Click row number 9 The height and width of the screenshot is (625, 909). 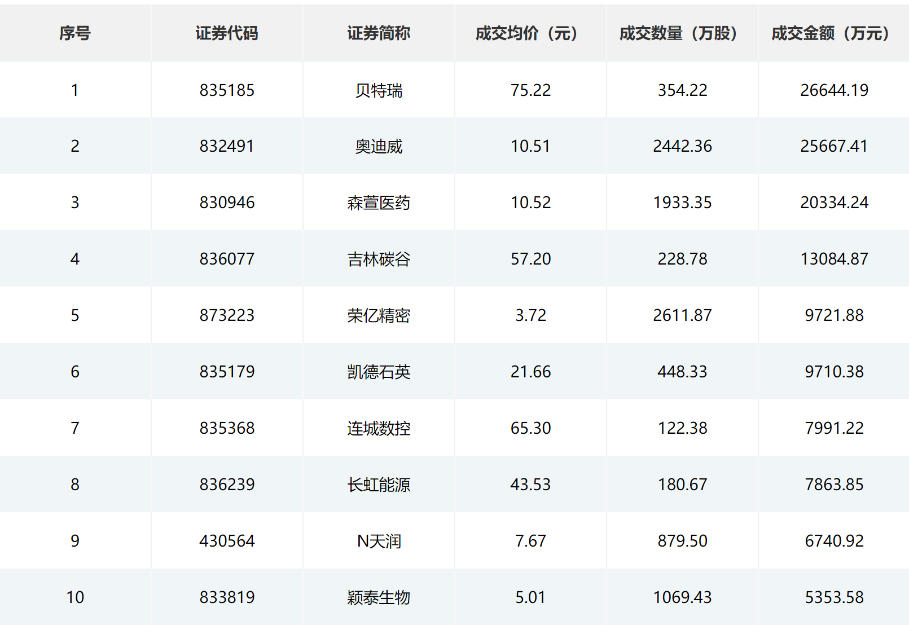click(75, 541)
